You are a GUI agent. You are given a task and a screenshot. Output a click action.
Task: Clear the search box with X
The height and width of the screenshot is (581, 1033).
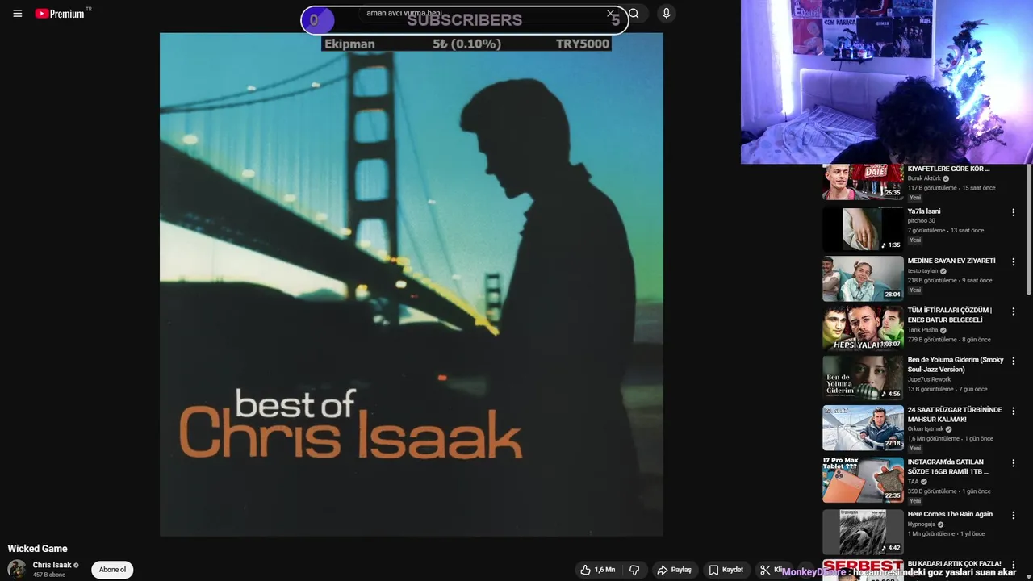[610, 14]
